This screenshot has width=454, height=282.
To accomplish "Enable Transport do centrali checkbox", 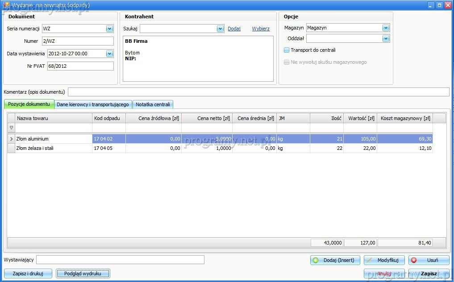I will point(287,50).
